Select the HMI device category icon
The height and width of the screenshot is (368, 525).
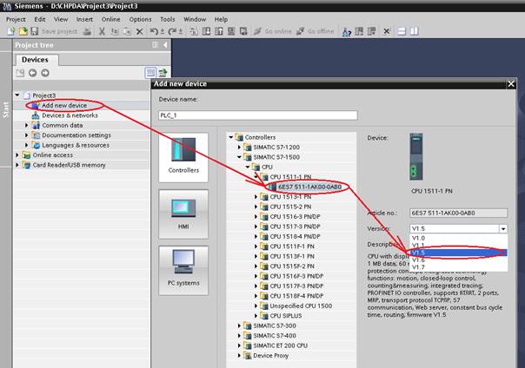pos(183,214)
